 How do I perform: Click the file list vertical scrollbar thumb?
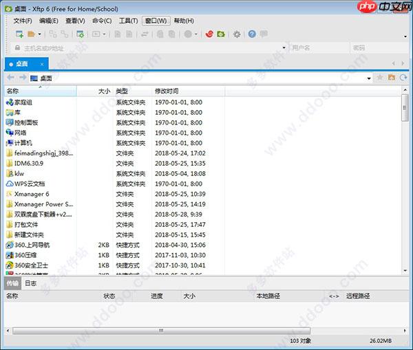[x=405, y=108]
